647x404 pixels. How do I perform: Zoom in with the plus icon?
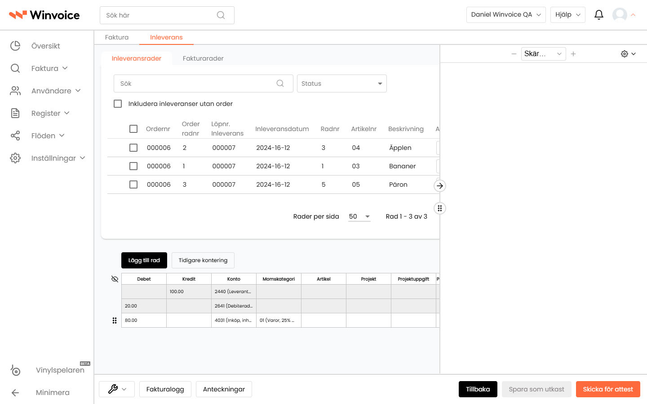tap(573, 54)
